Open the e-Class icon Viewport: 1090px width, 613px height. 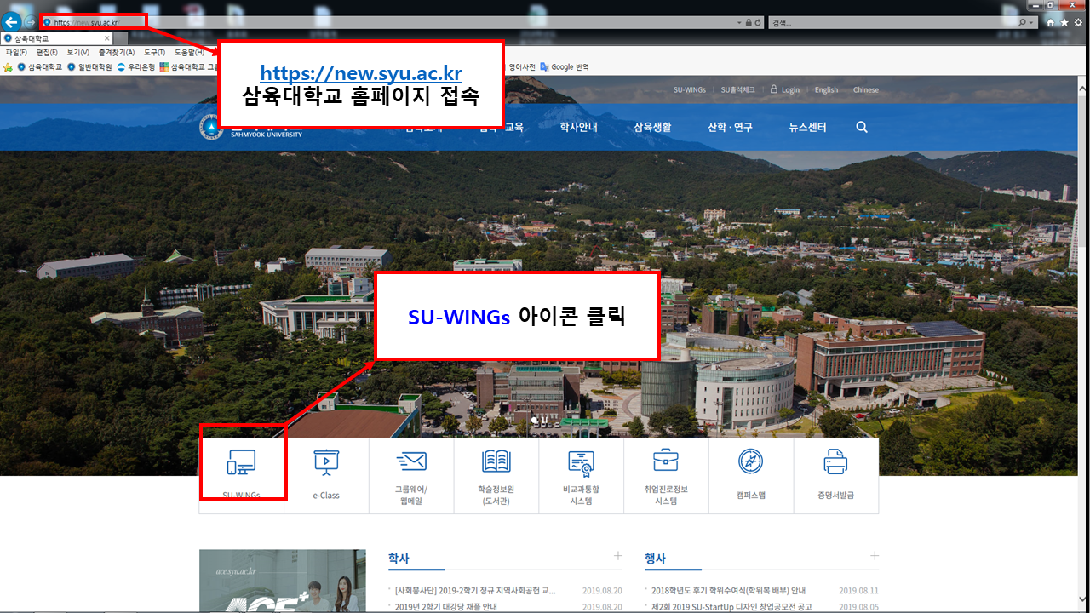[325, 462]
